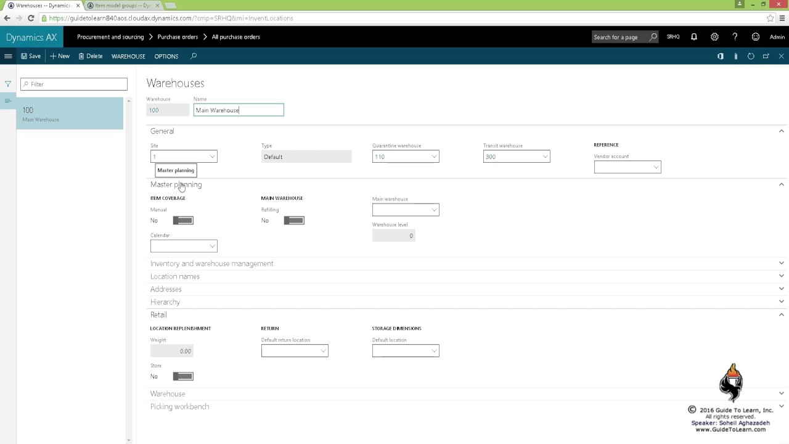Open the hamburger navigation menu
Screen dimensions: 789x444
point(8,56)
